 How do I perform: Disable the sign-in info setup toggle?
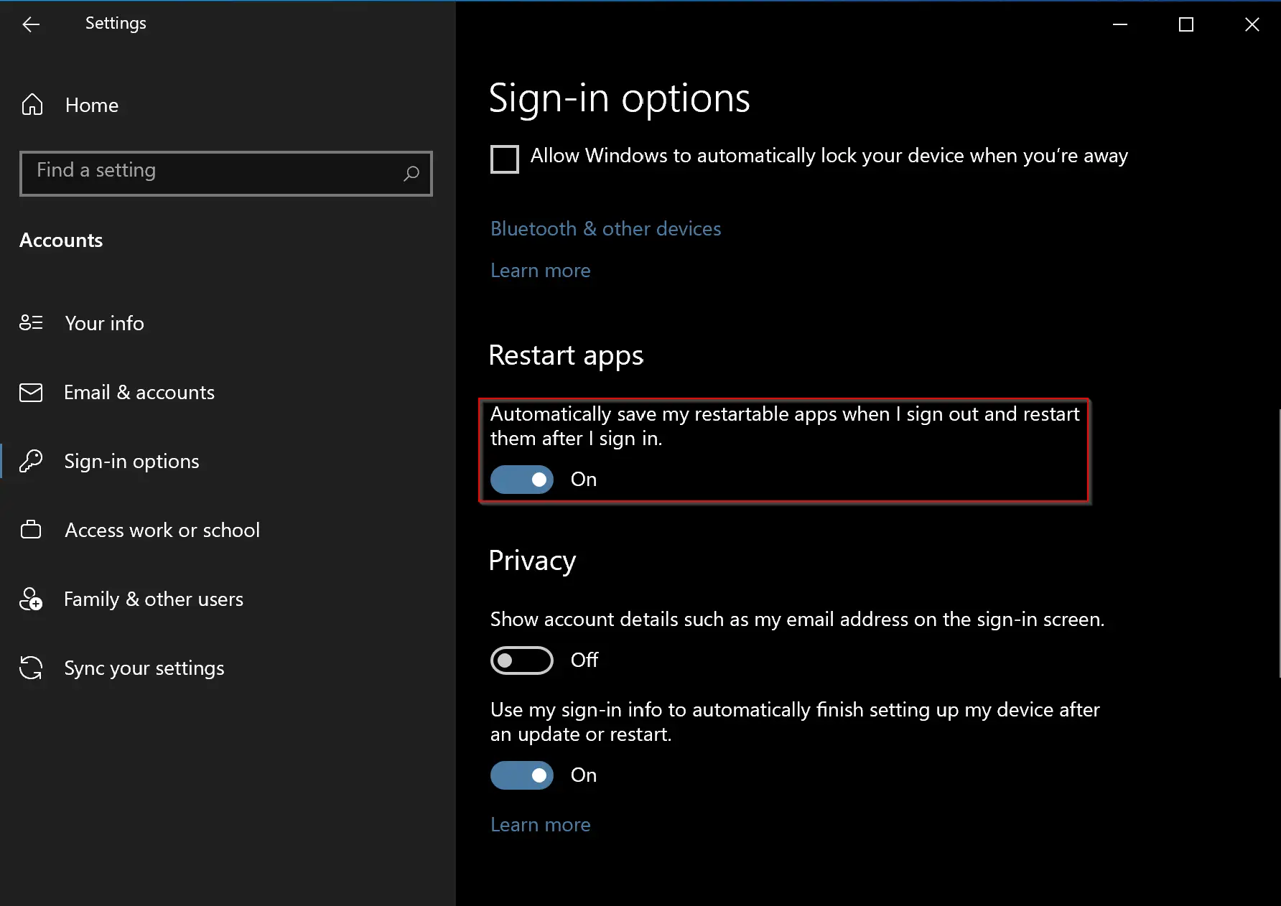[x=522, y=775]
